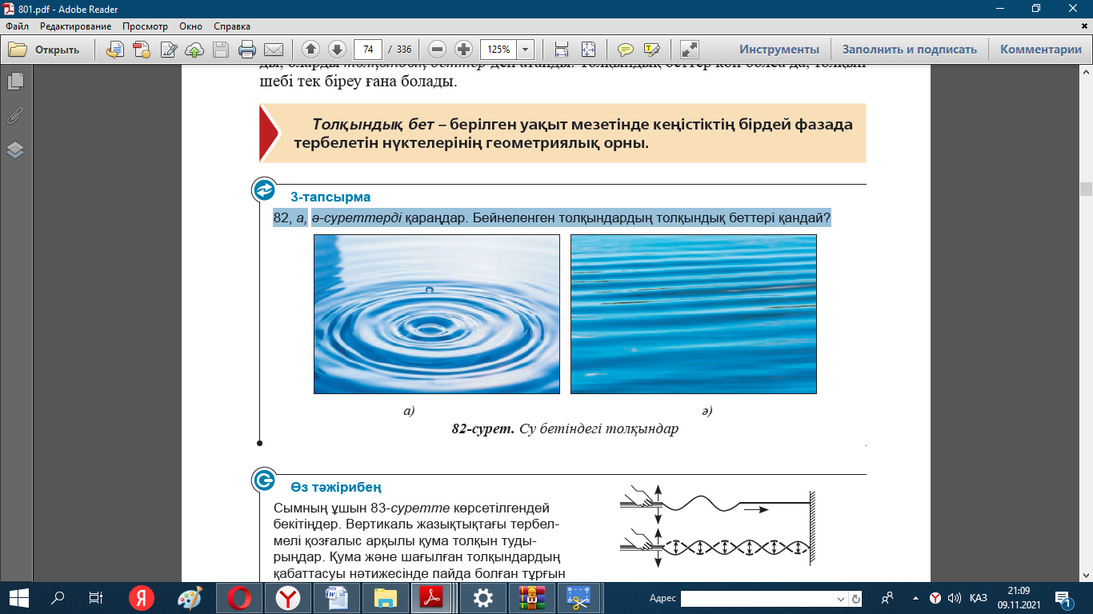Image resolution: width=1093 pixels, height=614 pixels.
Task: Click the circular ripple water image
Action: [x=437, y=314]
